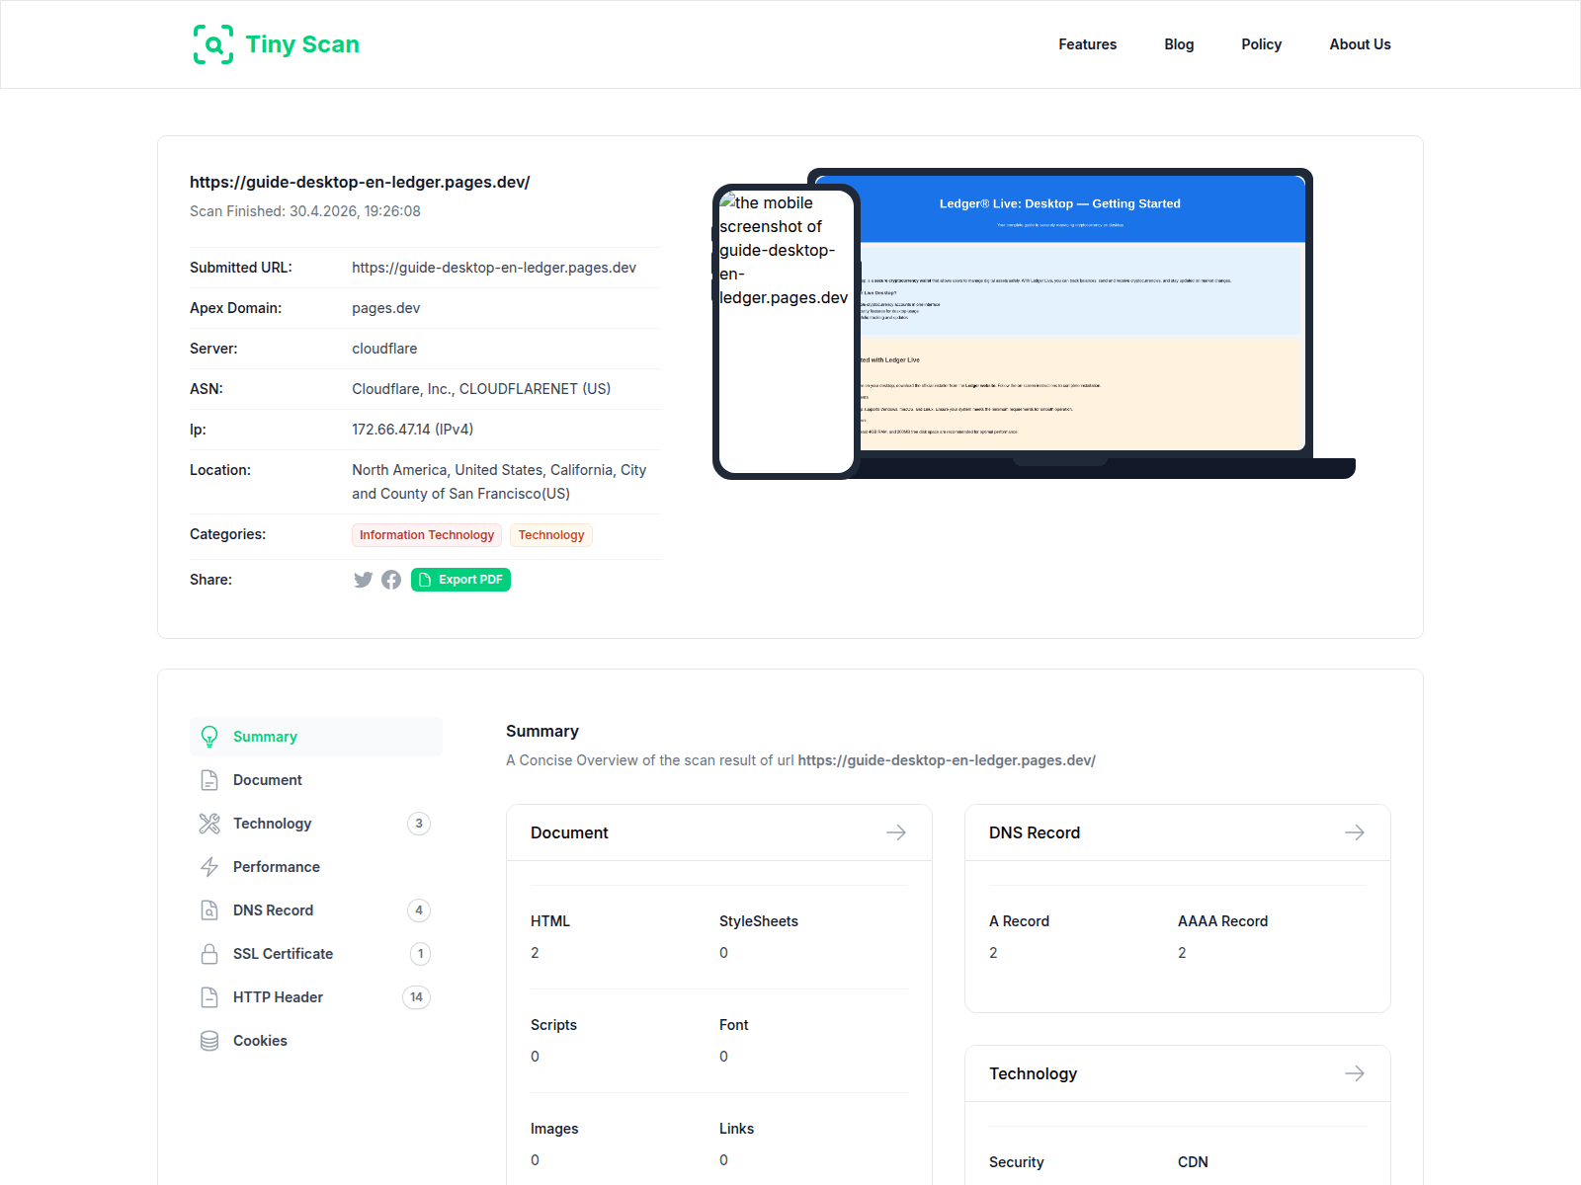Click the submitted URL value text
Viewport: 1581px width, 1185px height.
click(494, 268)
